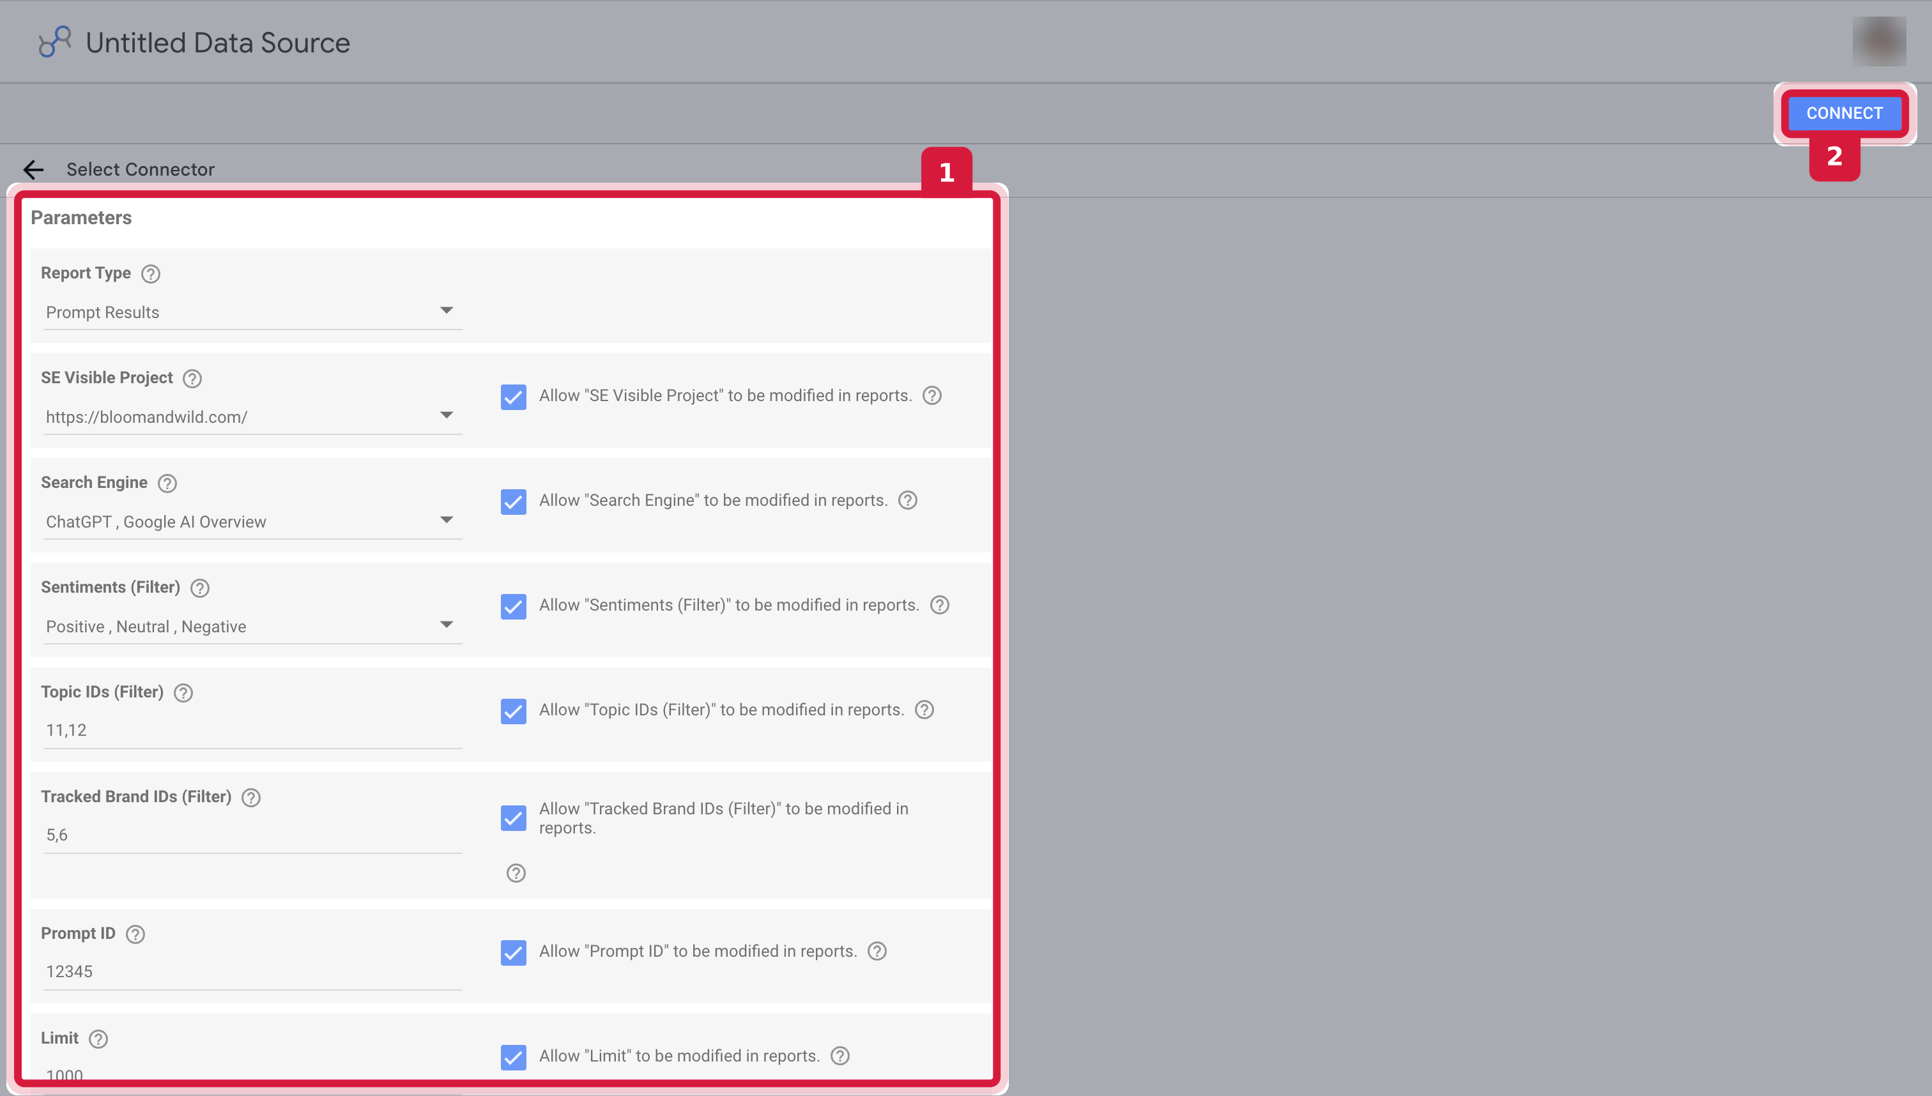Click the Untitled Data Source title to rename
This screenshot has width=1932, height=1096.
pos(218,43)
